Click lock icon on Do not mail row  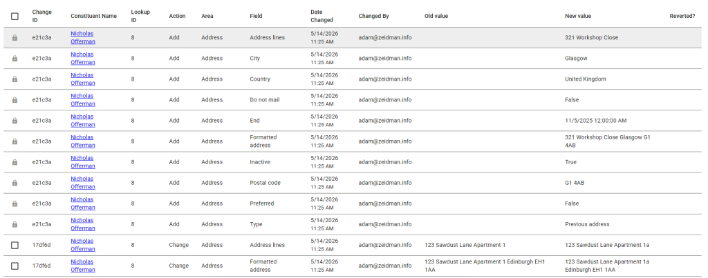coord(15,100)
